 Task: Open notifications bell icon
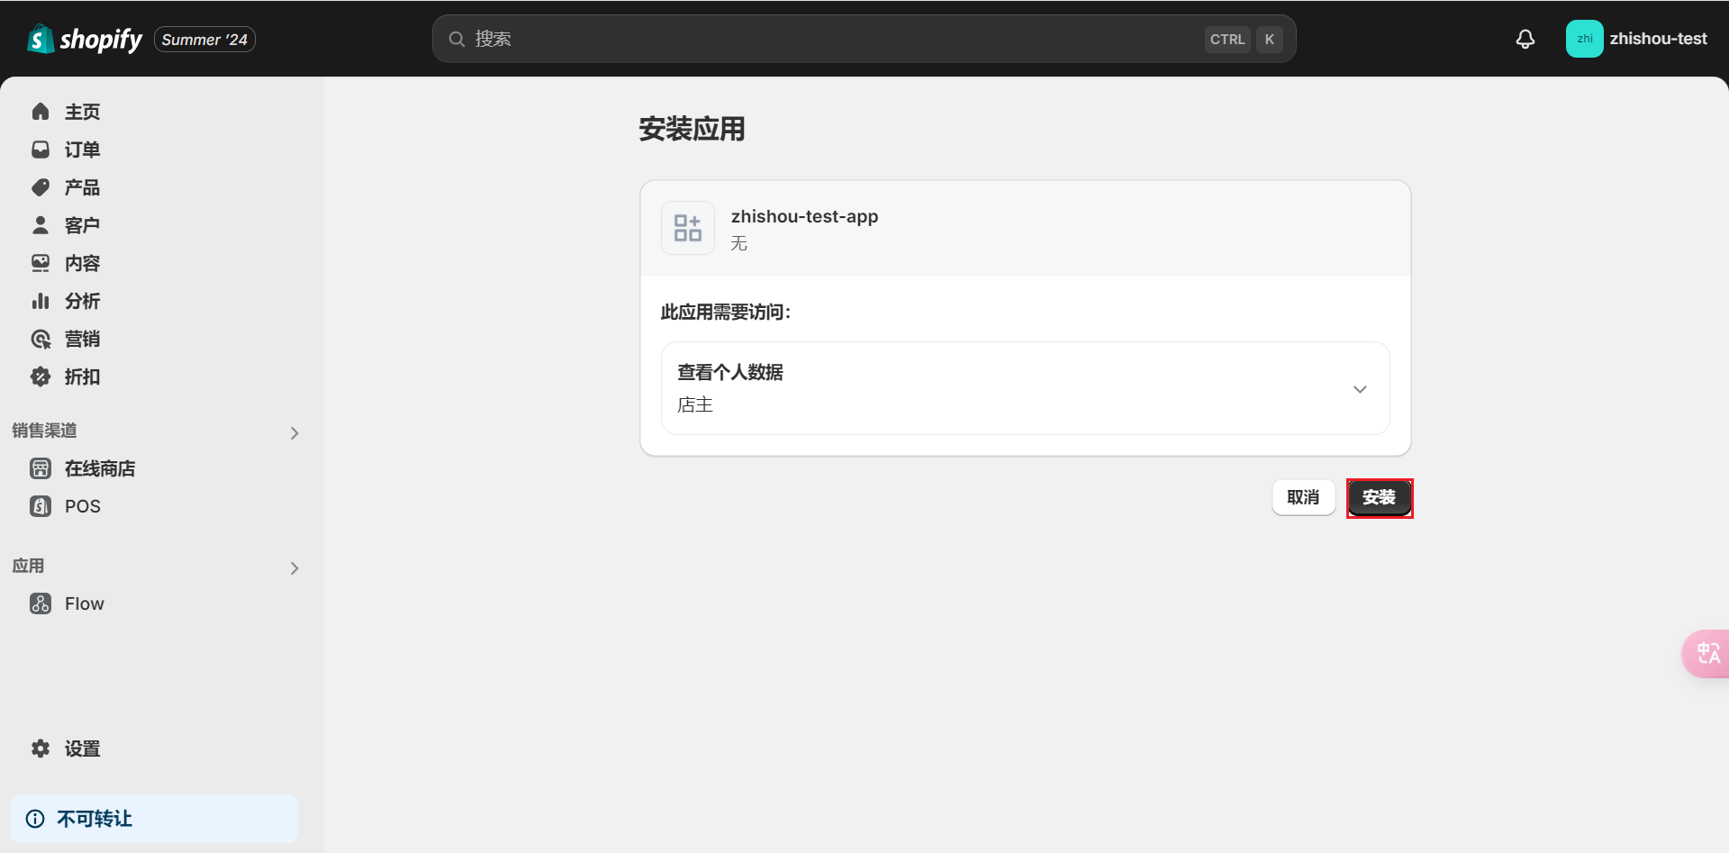click(1525, 39)
